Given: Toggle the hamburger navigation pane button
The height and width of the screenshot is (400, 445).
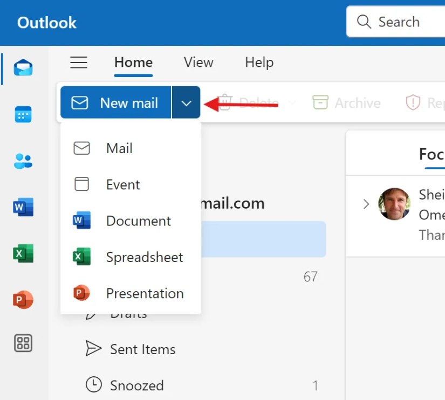Looking at the screenshot, I should click(79, 63).
